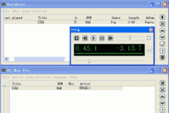Click the X delete icon in Database window
The width and height of the screenshot is (169, 113).
[162, 24]
